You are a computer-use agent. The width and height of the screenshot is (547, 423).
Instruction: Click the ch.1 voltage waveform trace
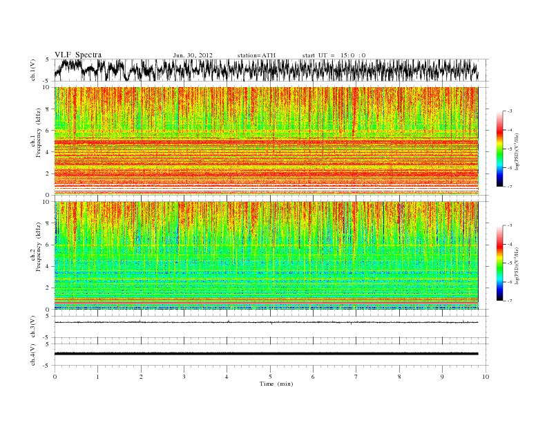pyautogui.click(x=267, y=70)
